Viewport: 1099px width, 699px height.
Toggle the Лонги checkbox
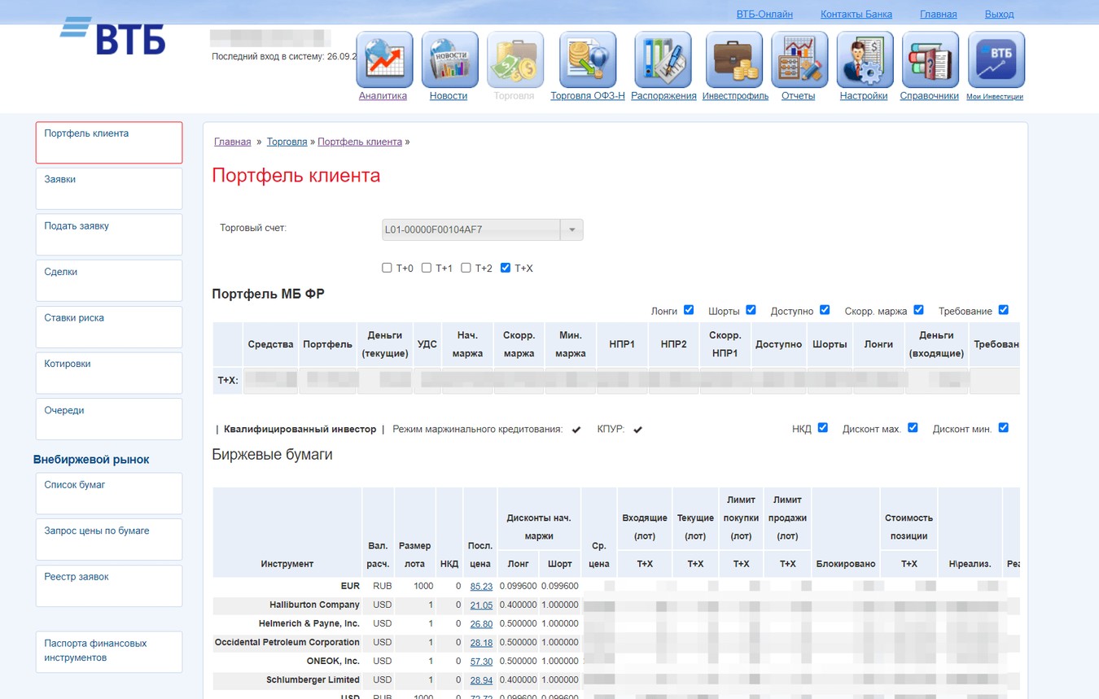[x=689, y=310]
